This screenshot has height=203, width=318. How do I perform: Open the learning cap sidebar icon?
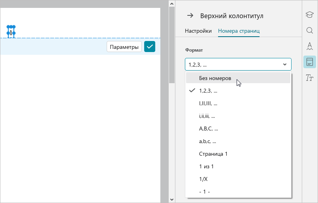[309, 15]
